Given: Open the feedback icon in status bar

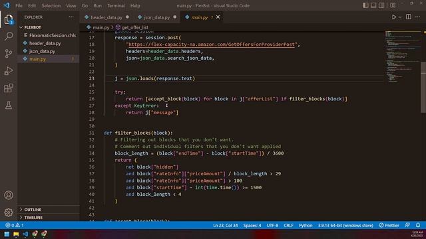Looking at the screenshot, I should [x=407, y=225].
